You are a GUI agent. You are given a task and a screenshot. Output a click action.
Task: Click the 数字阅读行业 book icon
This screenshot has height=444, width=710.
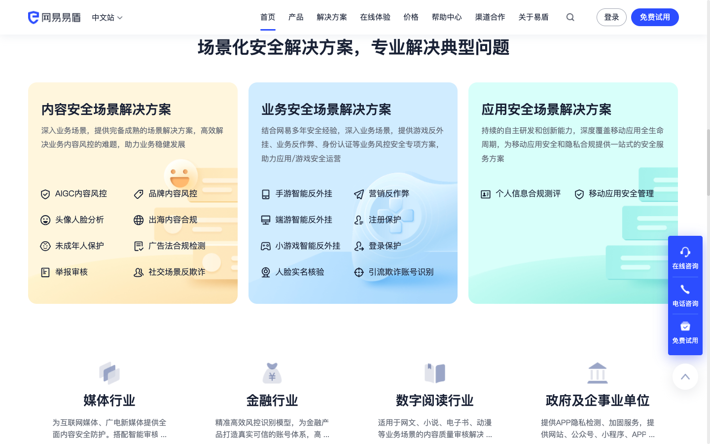(435, 373)
